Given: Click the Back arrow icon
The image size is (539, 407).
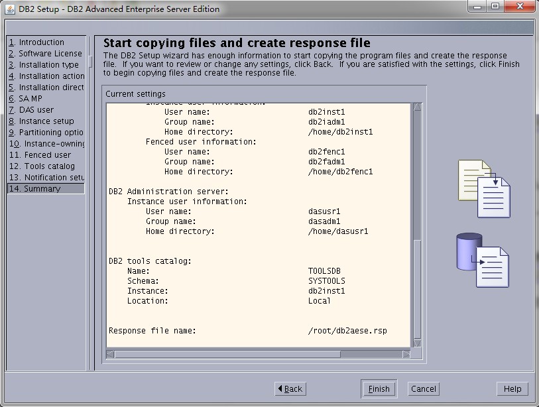Looking at the screenshot, I should [x=280, y=388].
